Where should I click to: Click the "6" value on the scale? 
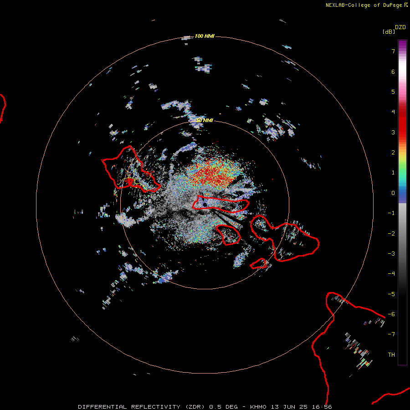point(393,72)
